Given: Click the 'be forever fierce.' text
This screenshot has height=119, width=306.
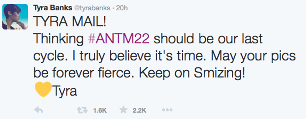Looking at the screenshot, I should pos(85,73).
